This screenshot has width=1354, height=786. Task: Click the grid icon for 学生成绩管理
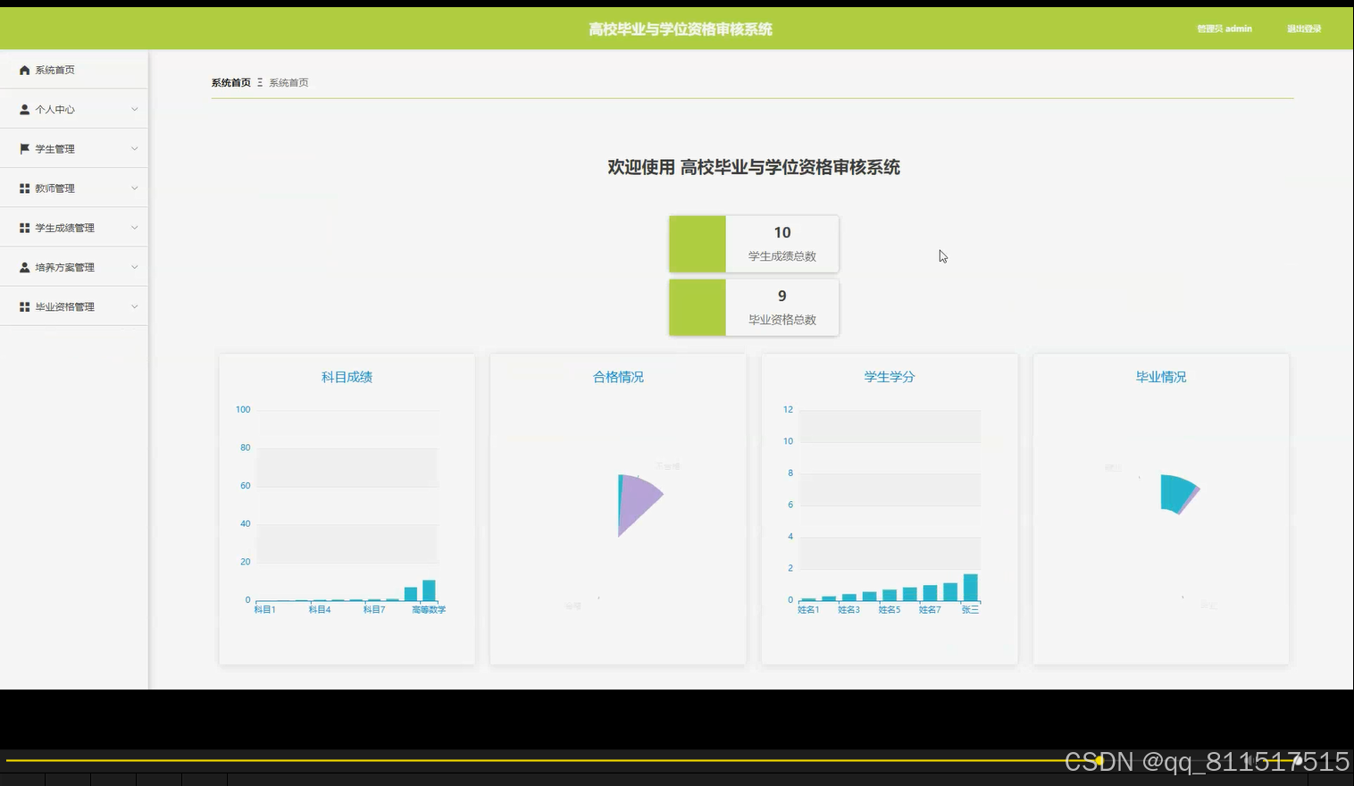pyautogui.click(x=25, y=228)
